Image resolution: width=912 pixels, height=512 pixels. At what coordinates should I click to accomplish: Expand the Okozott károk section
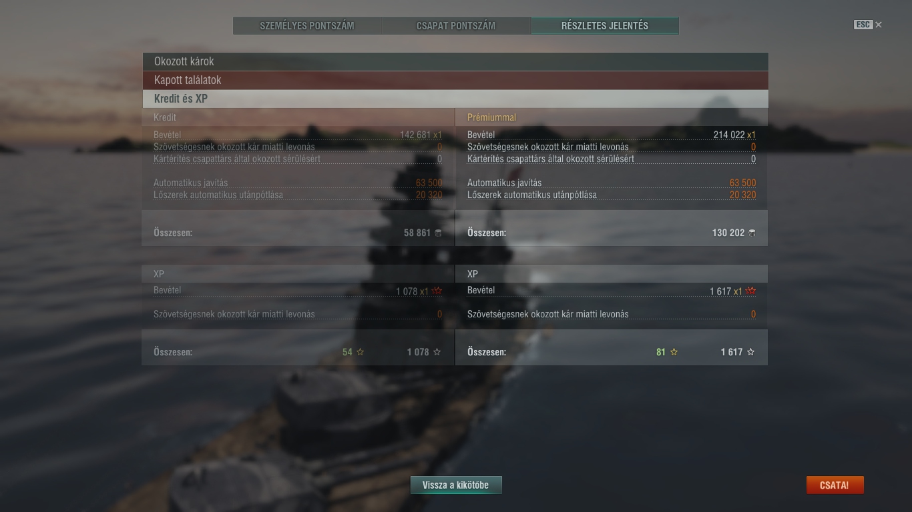point(455,61)
